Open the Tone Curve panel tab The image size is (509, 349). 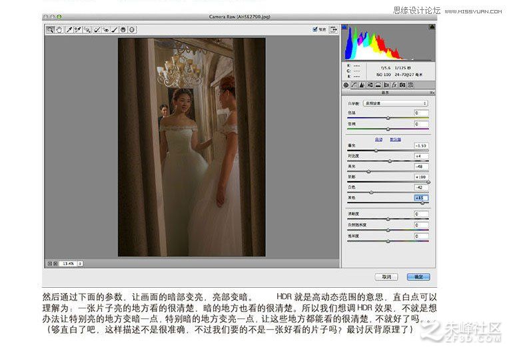(x=354, y=85)
